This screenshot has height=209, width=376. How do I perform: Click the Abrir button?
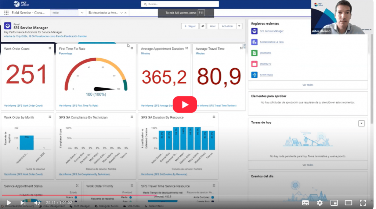pyautogui.click(x=213, y=26)
